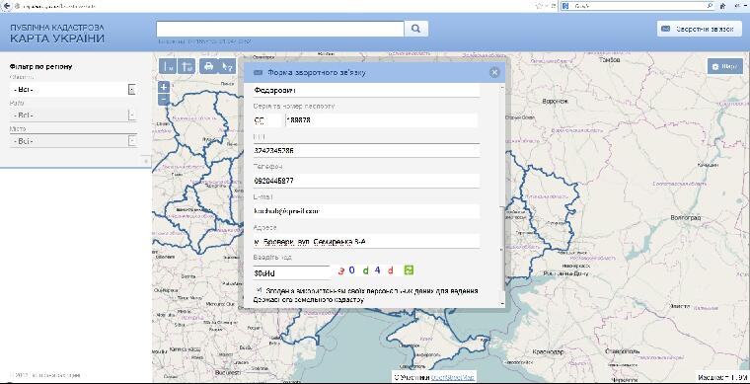This screenshot has width=750, height=384.
Task: Zoom in the map with plus button
Action: coord(164,87)
